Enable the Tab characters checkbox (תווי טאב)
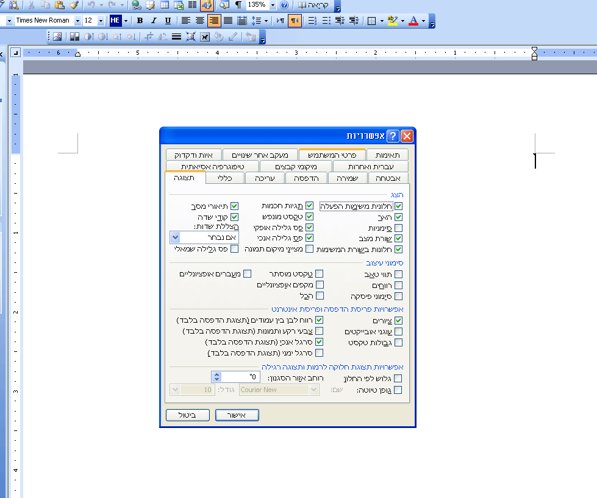Image resolution: width=597 pixels, height=498 pixels. 399,274
